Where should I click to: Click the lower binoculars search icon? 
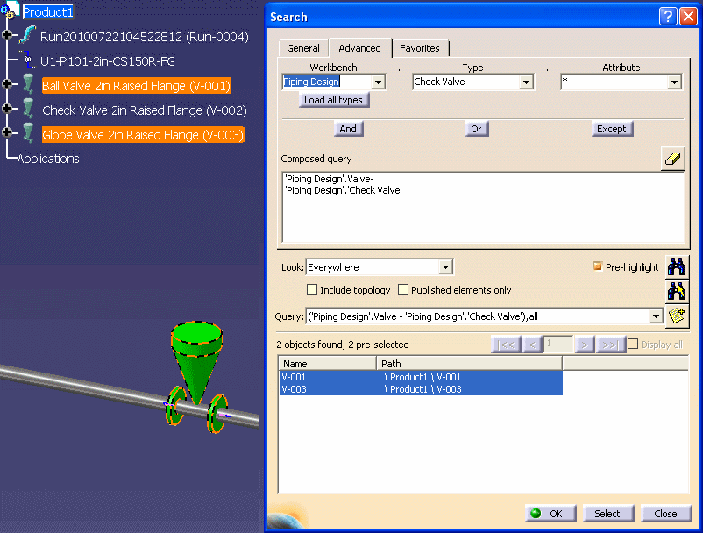coord(676,291)
